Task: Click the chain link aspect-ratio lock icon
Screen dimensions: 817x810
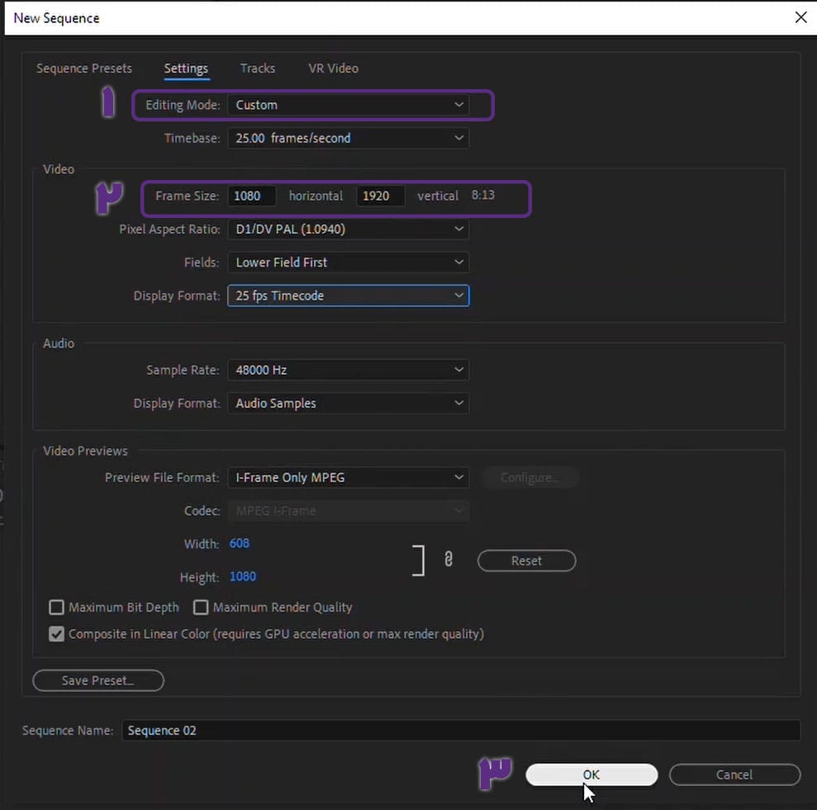Action: point(449,560)
